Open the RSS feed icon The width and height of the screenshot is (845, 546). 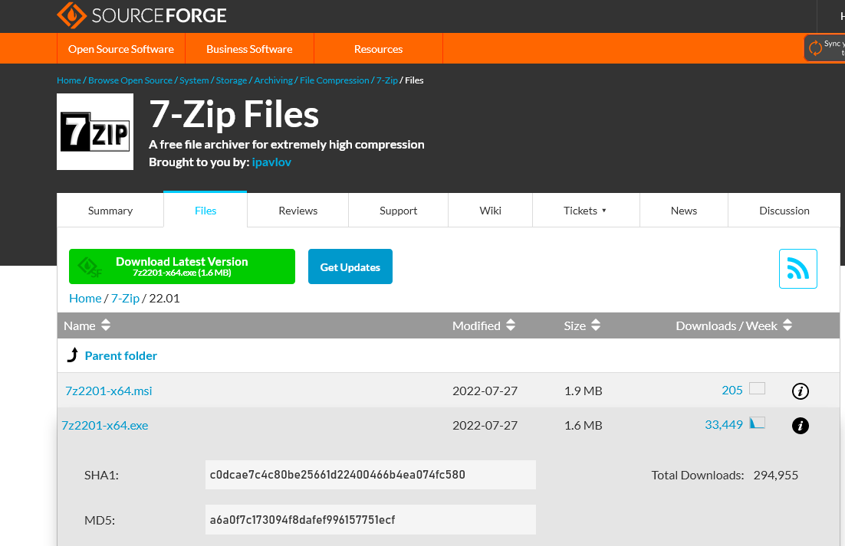tap(797, 269)
